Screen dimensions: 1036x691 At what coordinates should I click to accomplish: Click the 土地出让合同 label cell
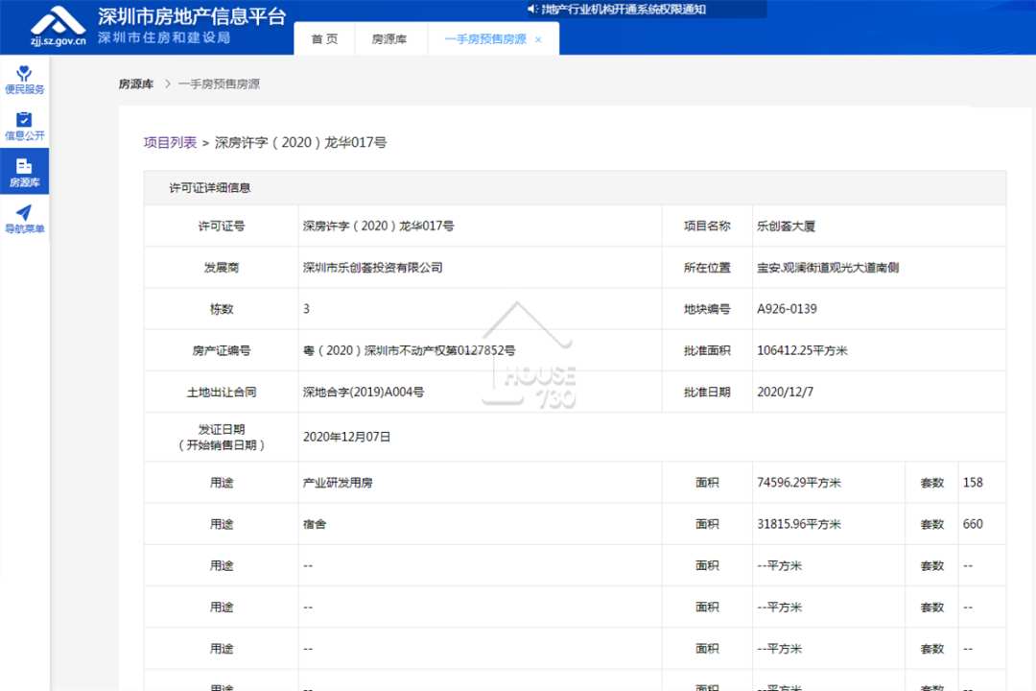[222, 393]
